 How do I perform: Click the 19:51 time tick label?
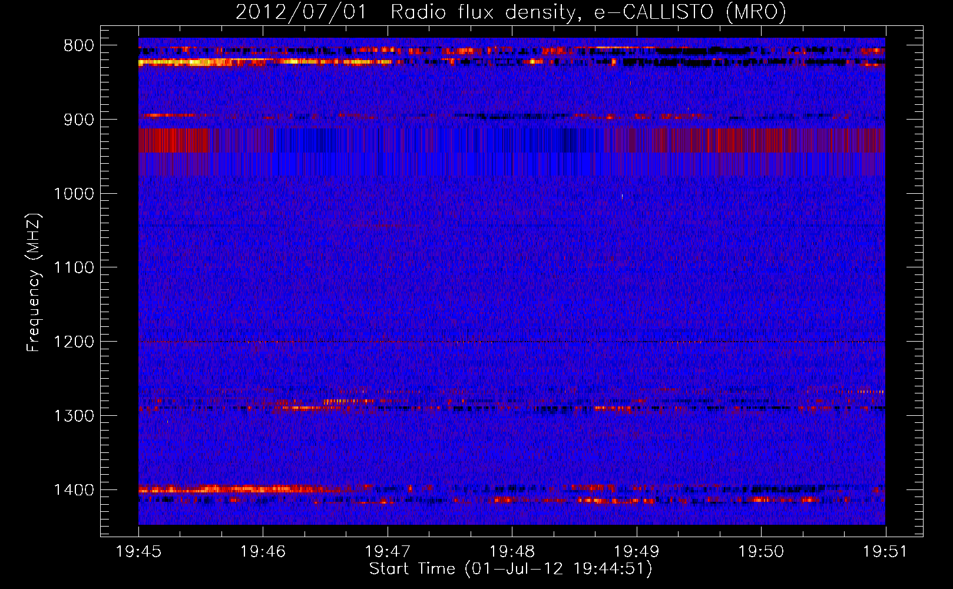click(x=885, y=551)
